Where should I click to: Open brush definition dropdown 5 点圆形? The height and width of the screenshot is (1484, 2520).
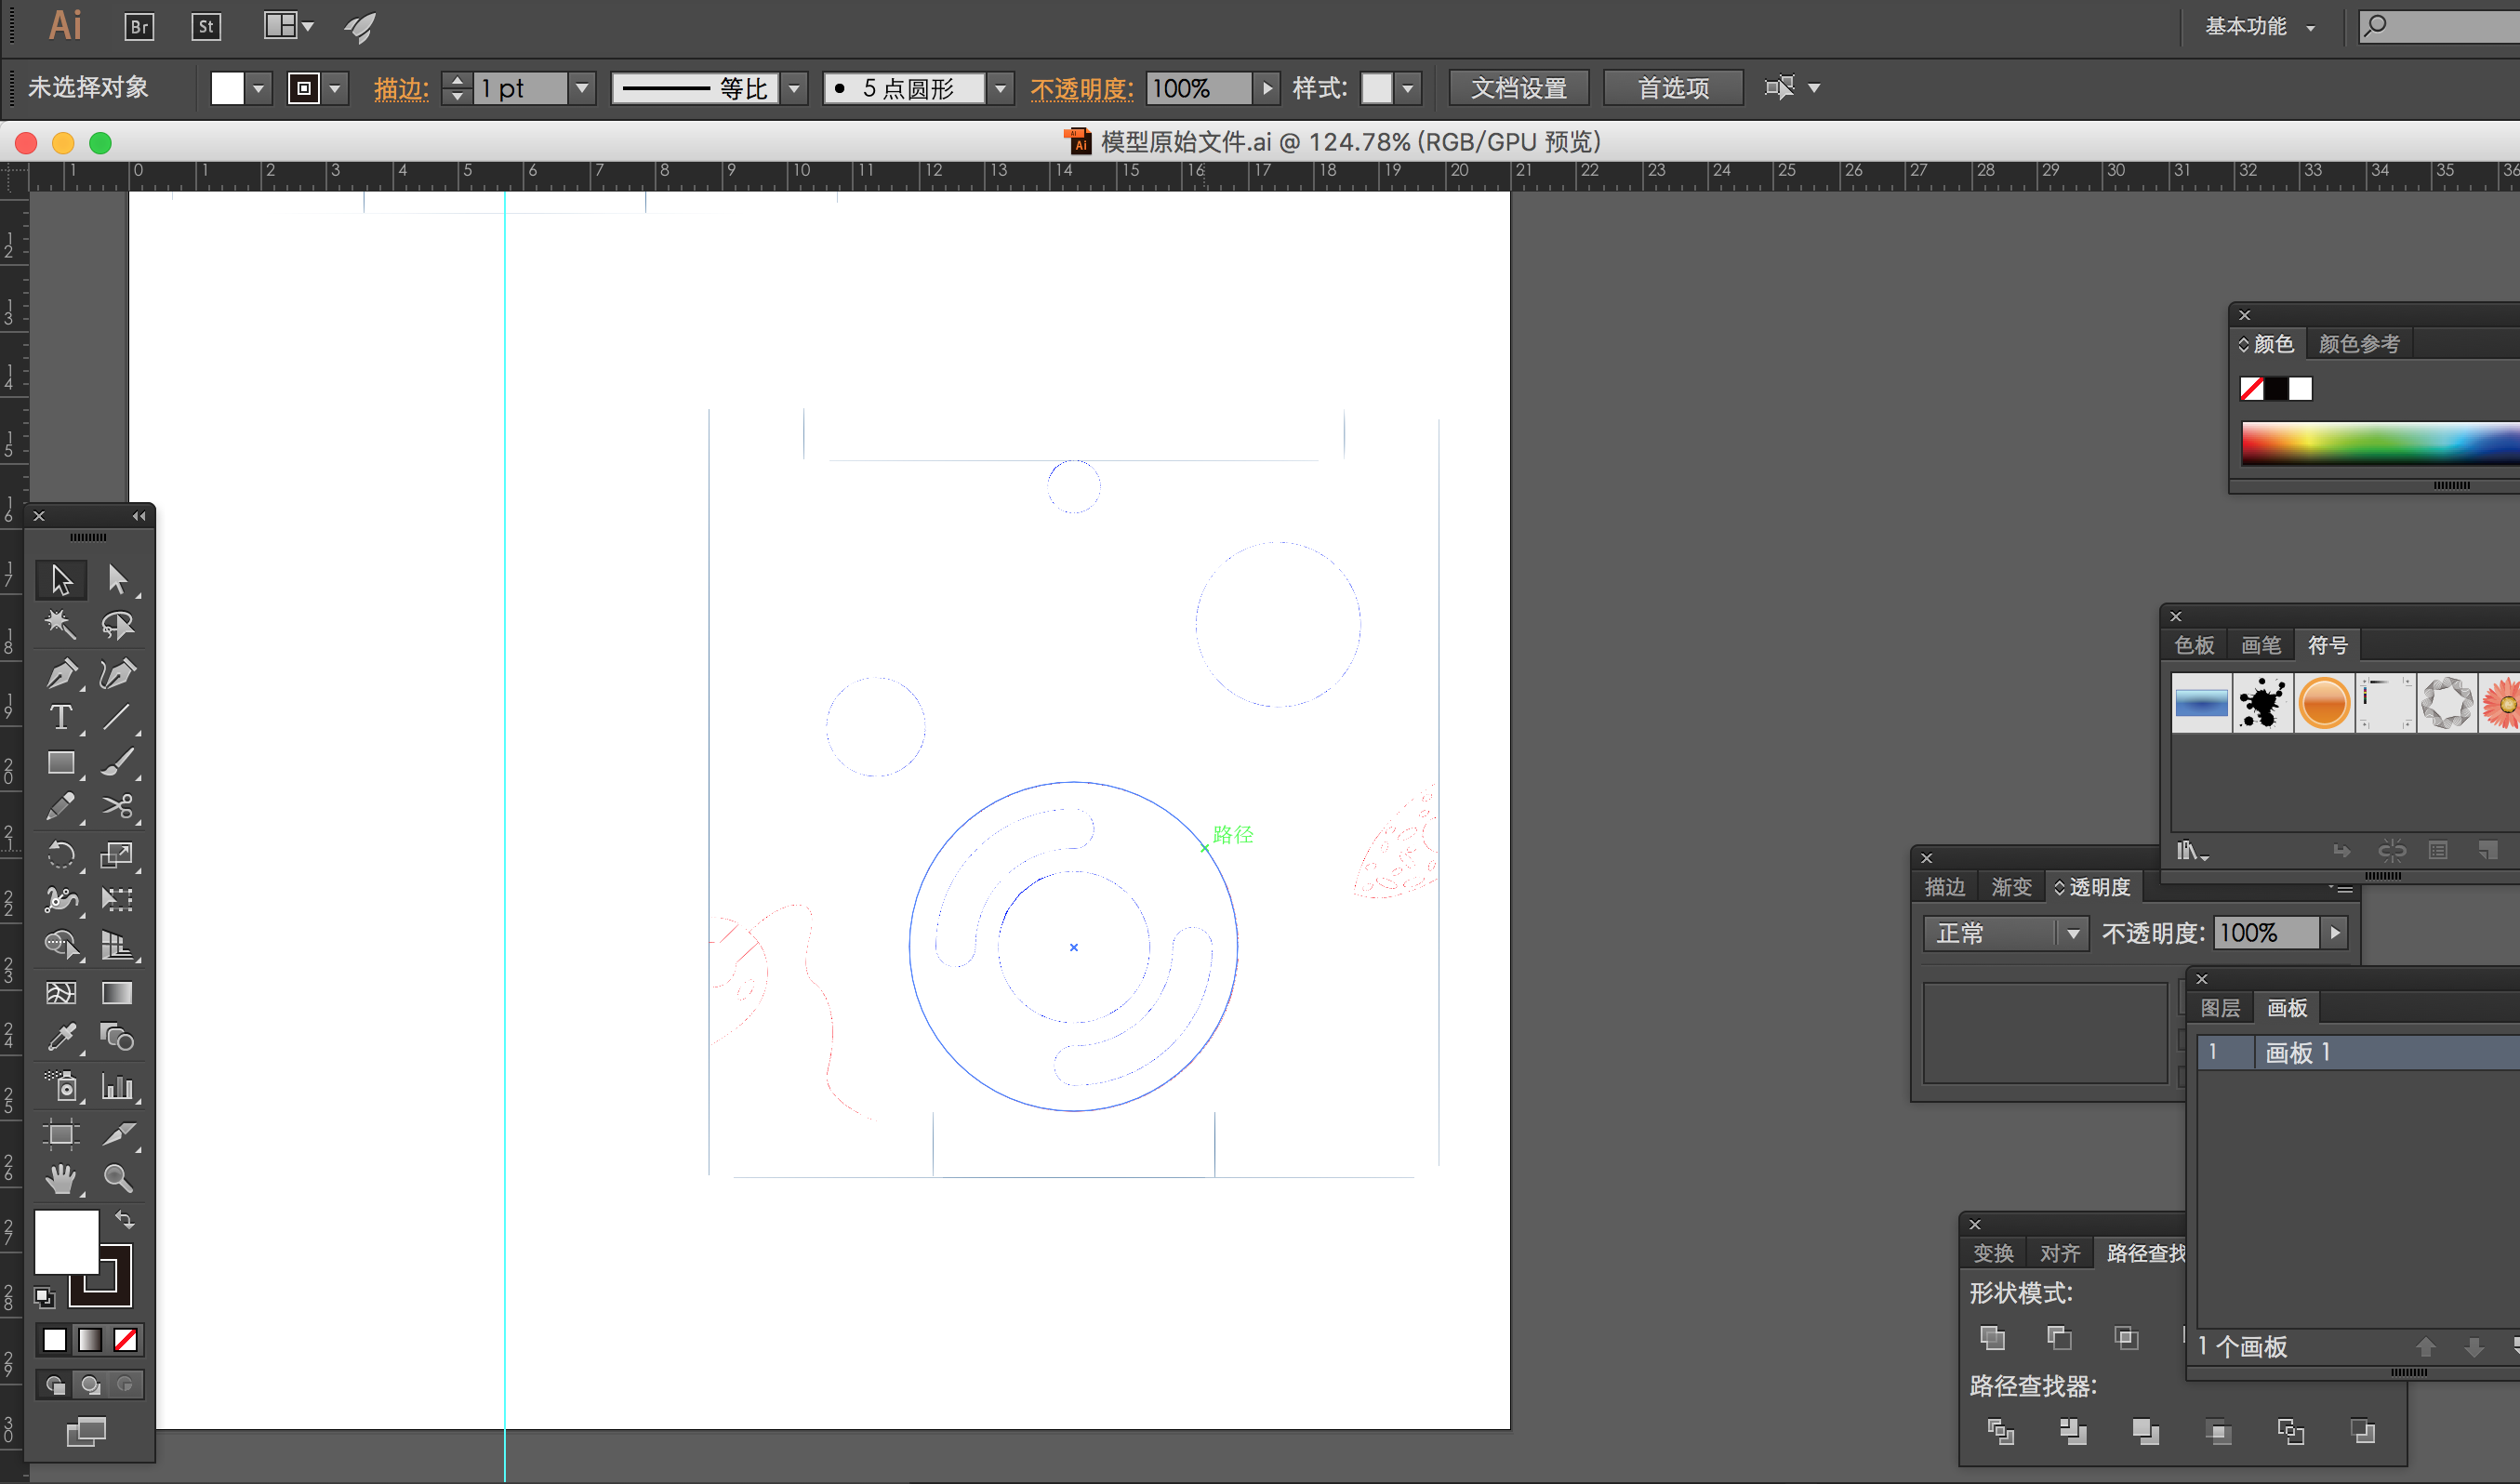pos(1000,88)
